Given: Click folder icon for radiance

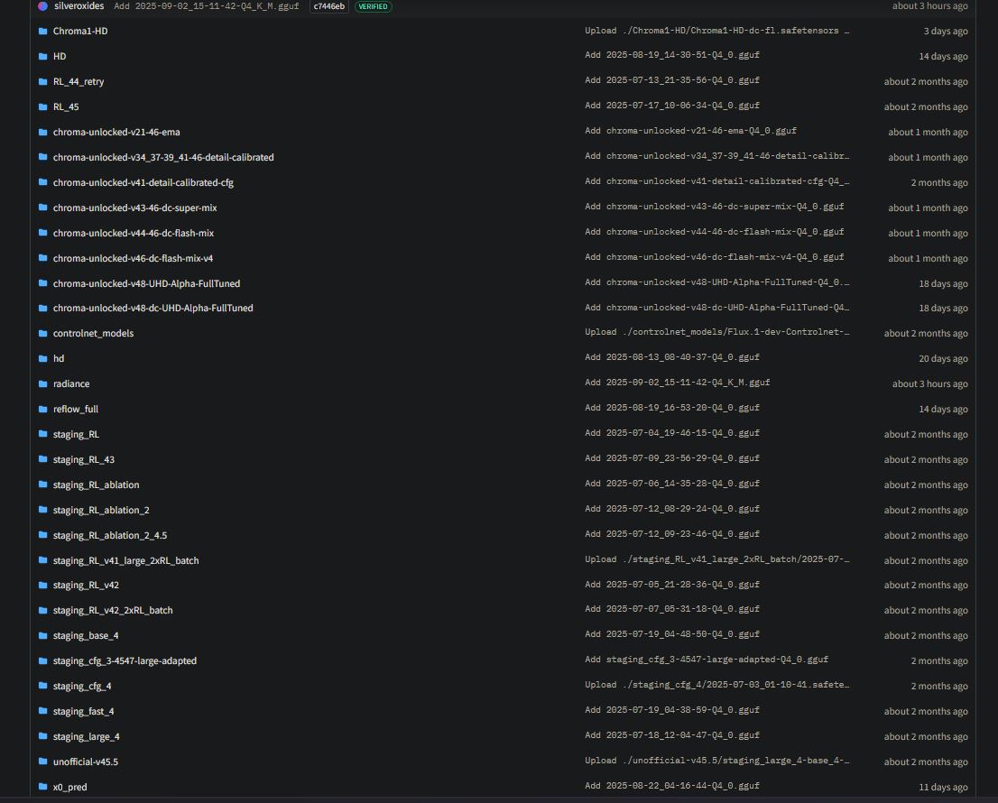Looking at the screenshot, I should (x=42, y=383).
